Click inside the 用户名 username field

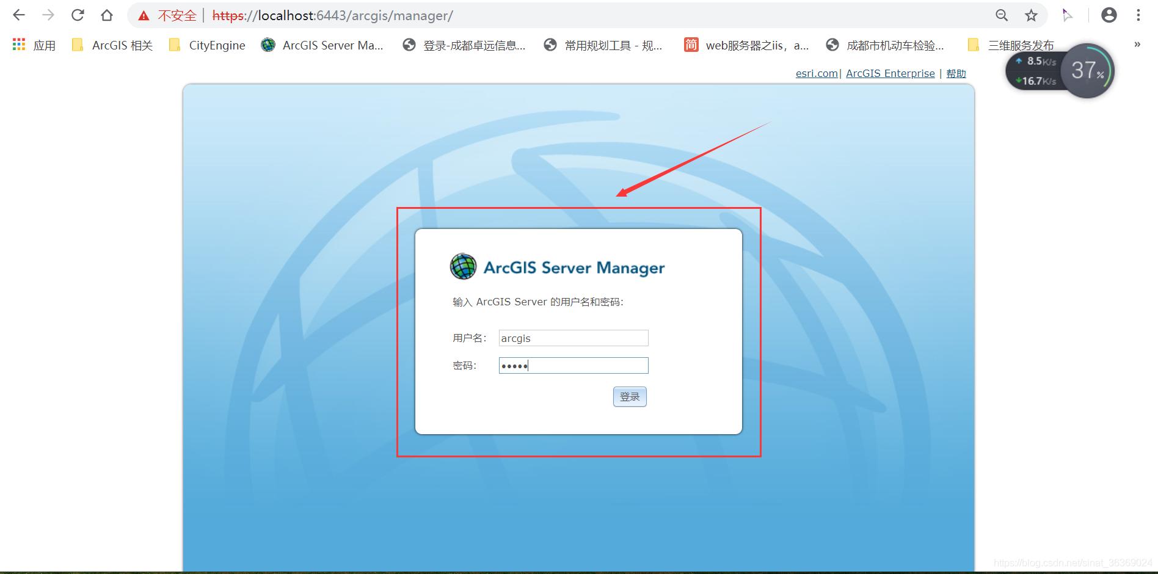pyautogui.click(x=572, y=338)
